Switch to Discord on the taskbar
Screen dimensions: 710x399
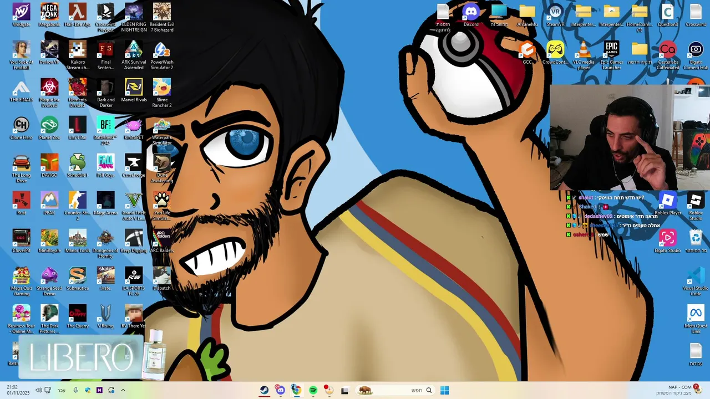pyautogui.click(x=280, y=390)
